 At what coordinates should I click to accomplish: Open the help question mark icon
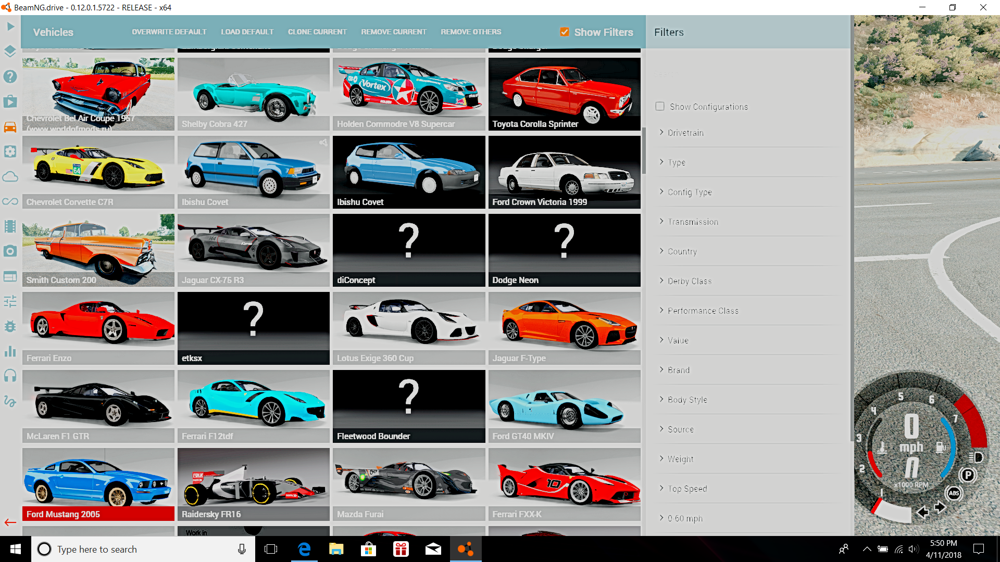(x=10, y=76)
